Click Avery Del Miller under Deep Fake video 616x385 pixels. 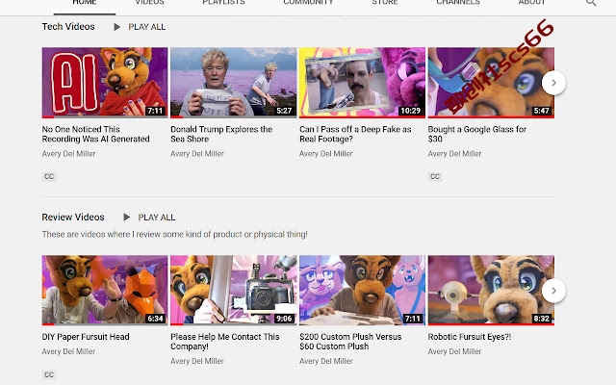click(x=326, y=154)
